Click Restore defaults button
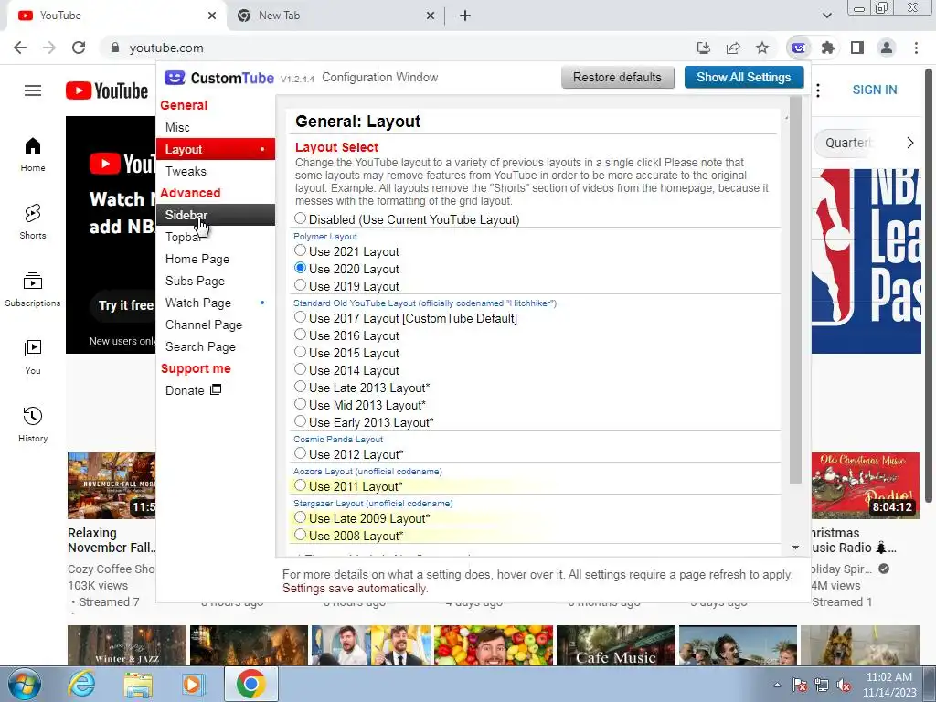The height and width of the screenshot is (702, 936). pyautogui.click(x=617, y=77)
